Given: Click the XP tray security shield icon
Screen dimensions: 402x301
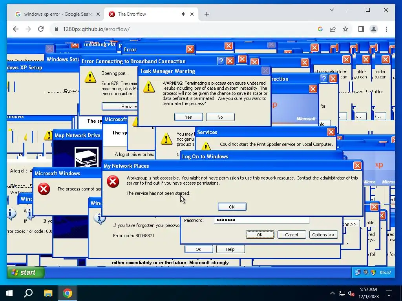Looking at the screenshot, I should tap(373, 272).
